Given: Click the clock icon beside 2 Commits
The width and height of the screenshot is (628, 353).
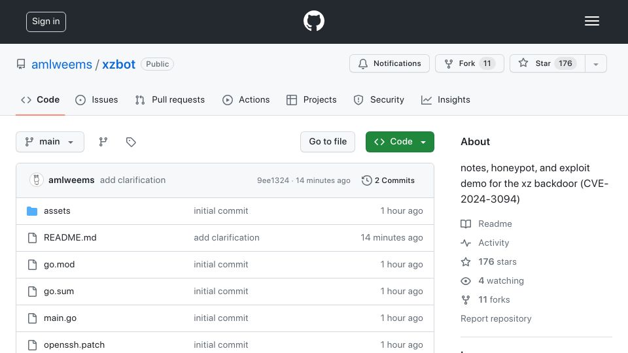Looking at the screenshot, I should point(366,180).
